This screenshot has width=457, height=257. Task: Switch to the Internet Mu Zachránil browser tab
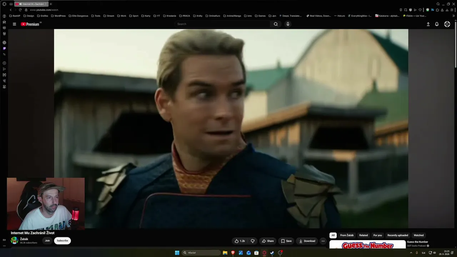(31, 4)
